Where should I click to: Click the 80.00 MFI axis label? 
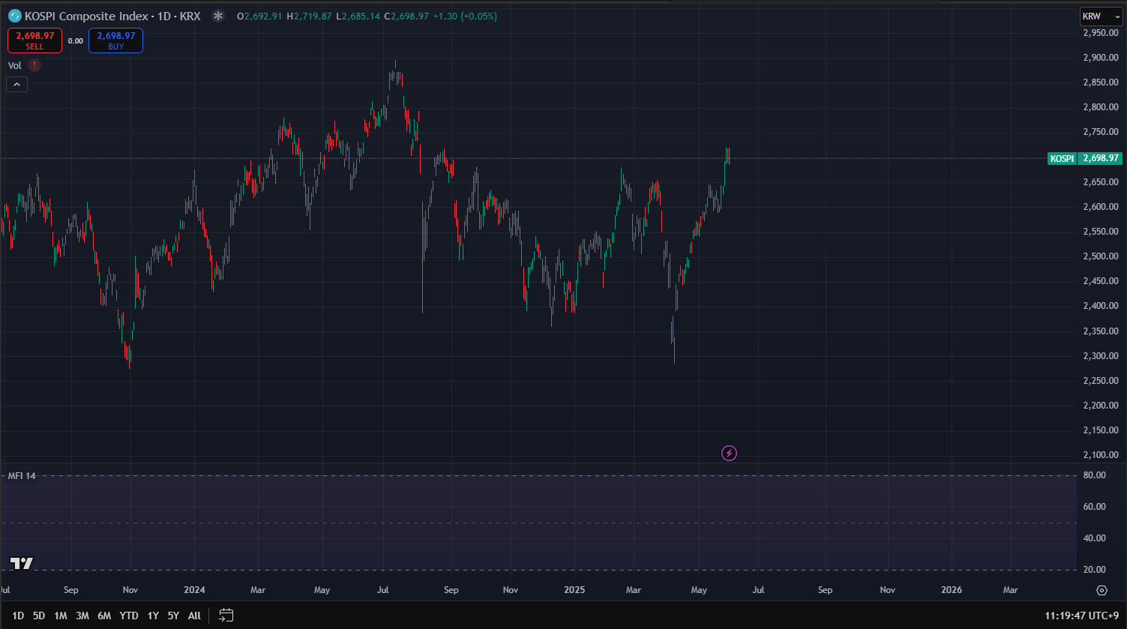point(1096,475)
